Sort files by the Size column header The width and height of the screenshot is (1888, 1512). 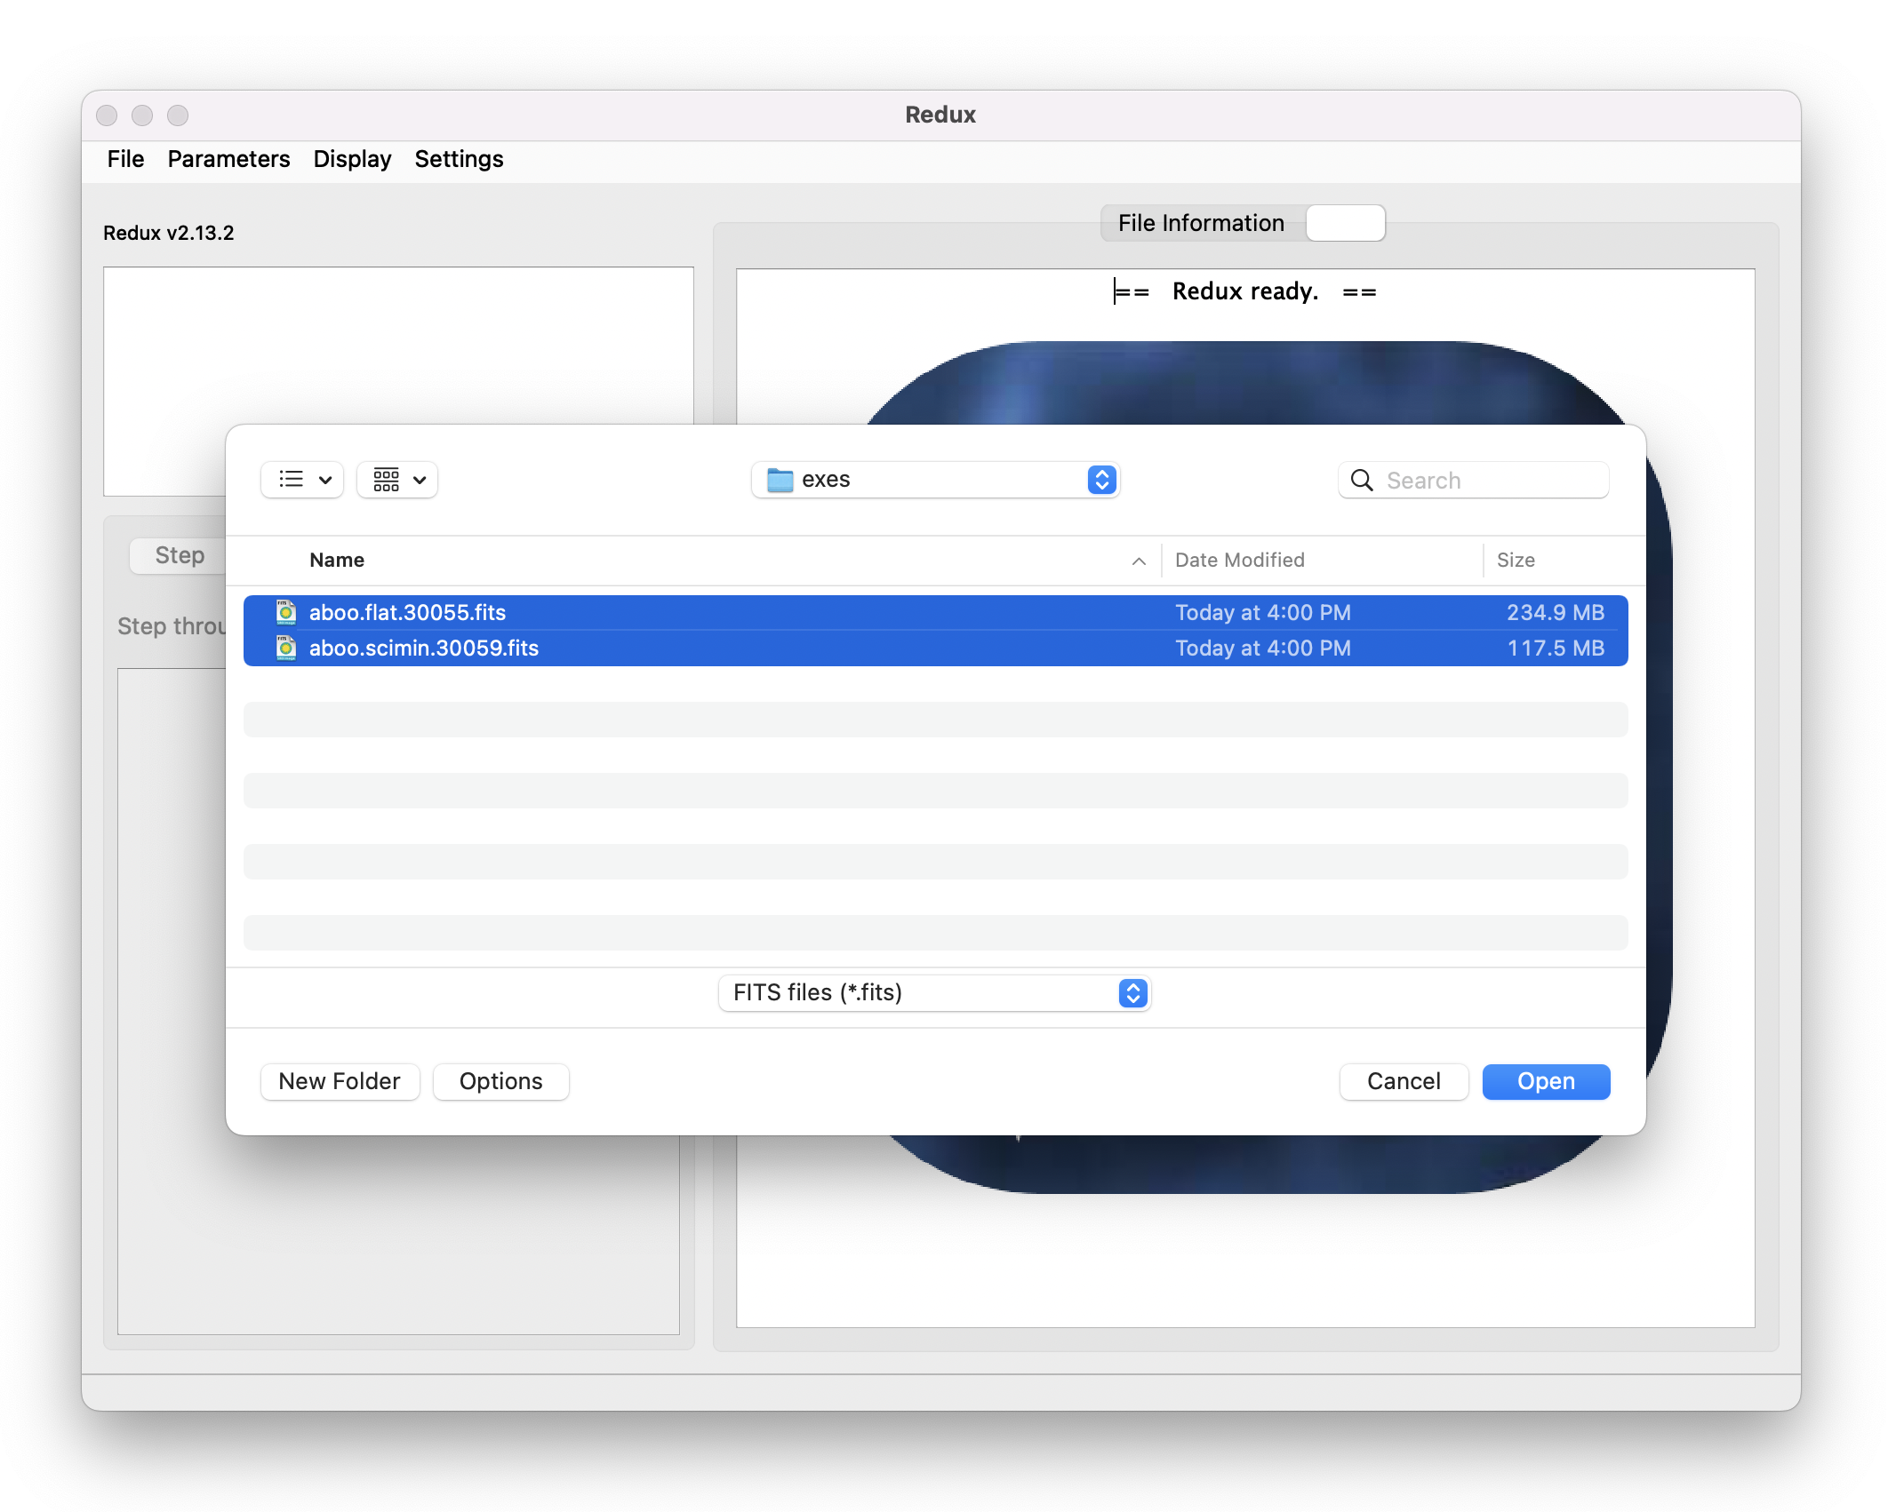coord(1516,560)
